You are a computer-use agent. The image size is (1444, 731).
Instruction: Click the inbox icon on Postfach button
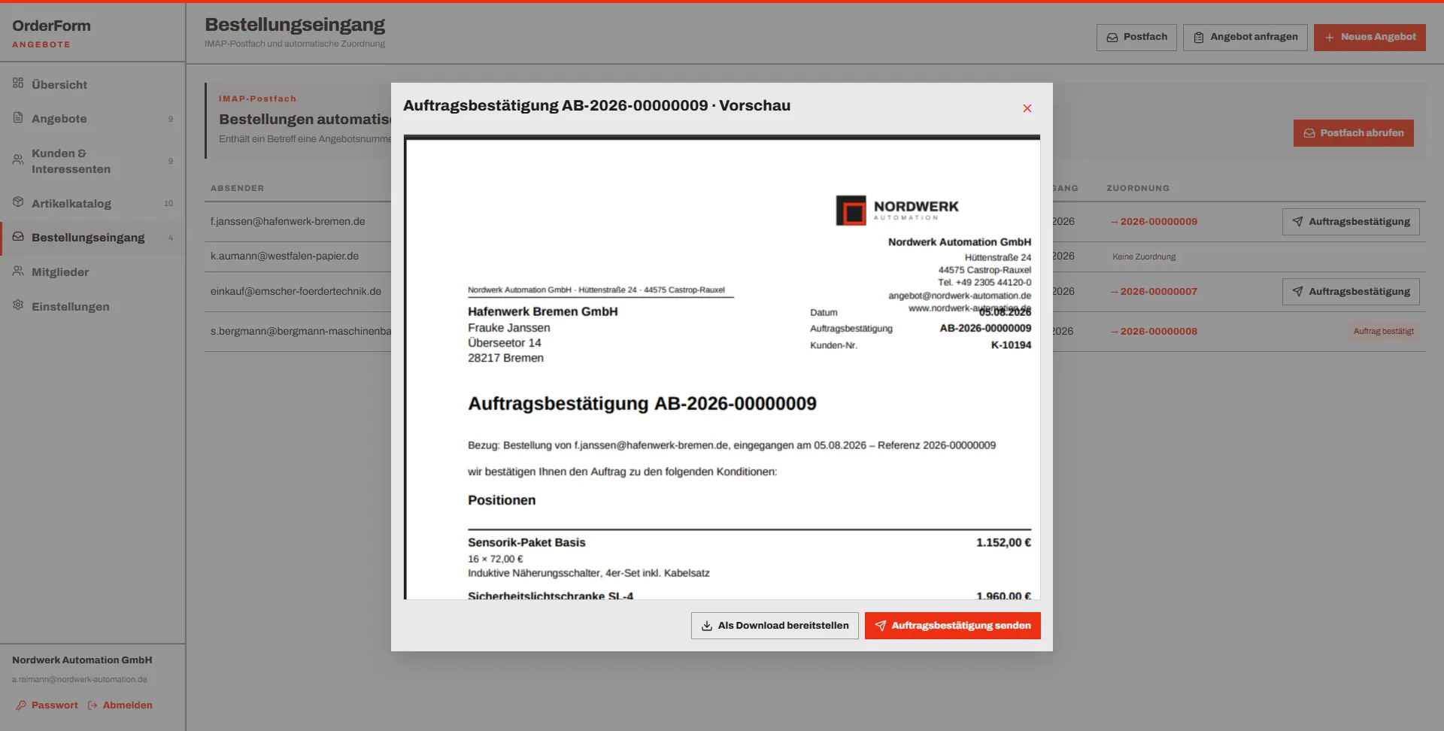pos(1112,37)
